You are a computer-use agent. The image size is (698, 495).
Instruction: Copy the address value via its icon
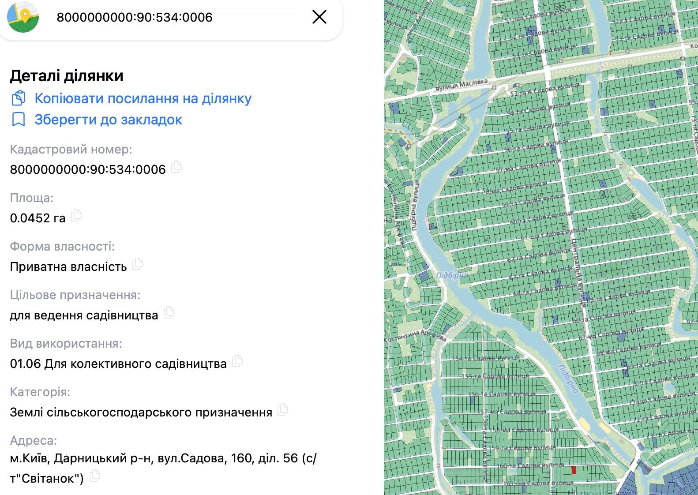(x=94, y=476)
